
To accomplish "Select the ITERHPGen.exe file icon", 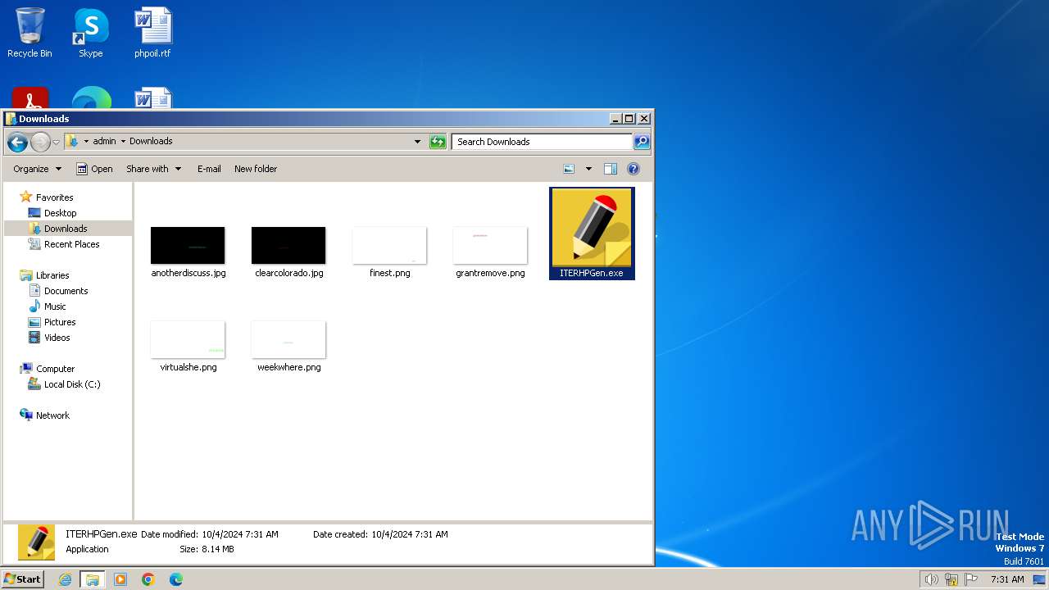I will click(592, 234).
